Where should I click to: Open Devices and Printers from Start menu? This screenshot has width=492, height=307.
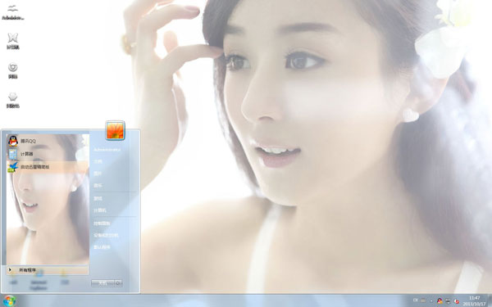[106, 235]
